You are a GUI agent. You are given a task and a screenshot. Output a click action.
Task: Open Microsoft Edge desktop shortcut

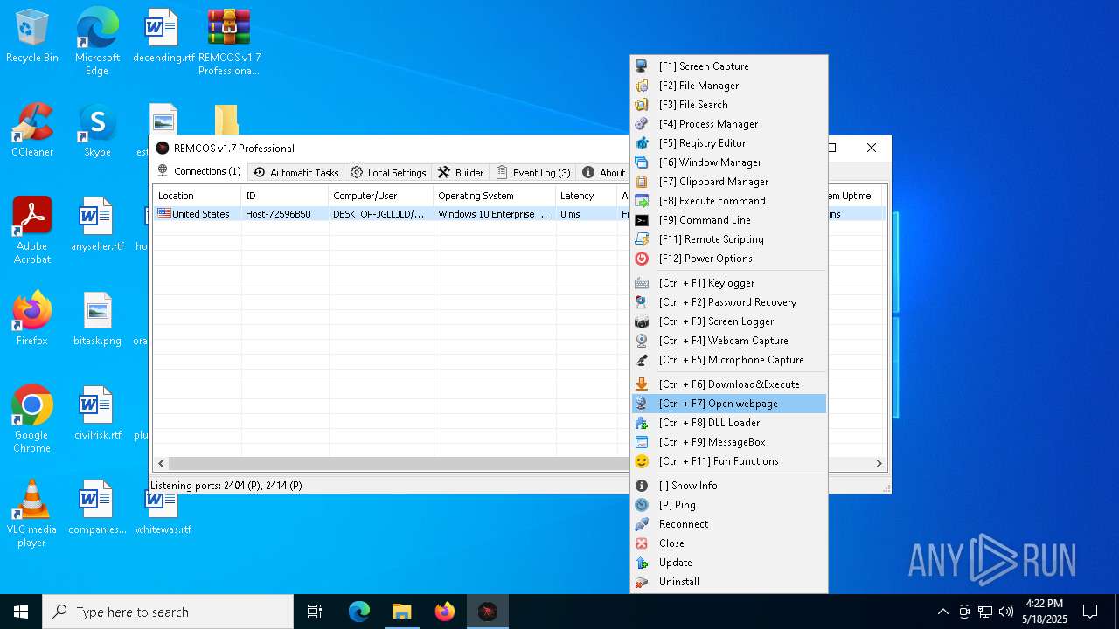[97, 42]
